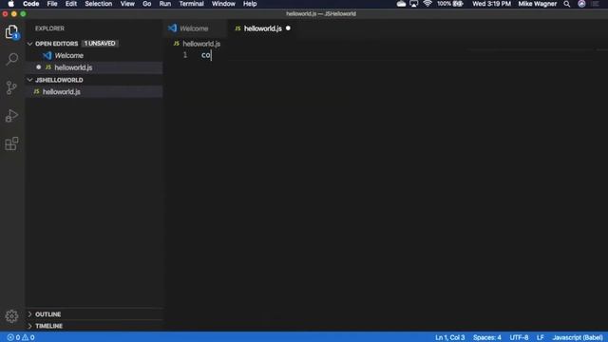Screen dimensions: 608x342
Task: Click the line number 1 in gutter
Action: pyautogui.click(x=185, y=55)
